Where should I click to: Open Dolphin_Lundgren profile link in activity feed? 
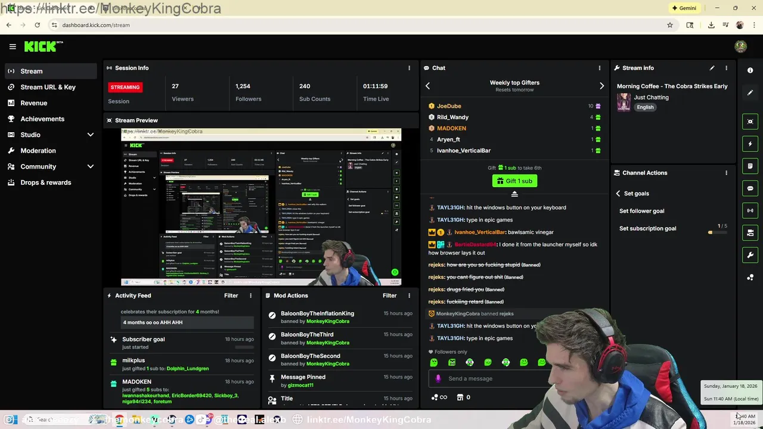tap(188, 369)
